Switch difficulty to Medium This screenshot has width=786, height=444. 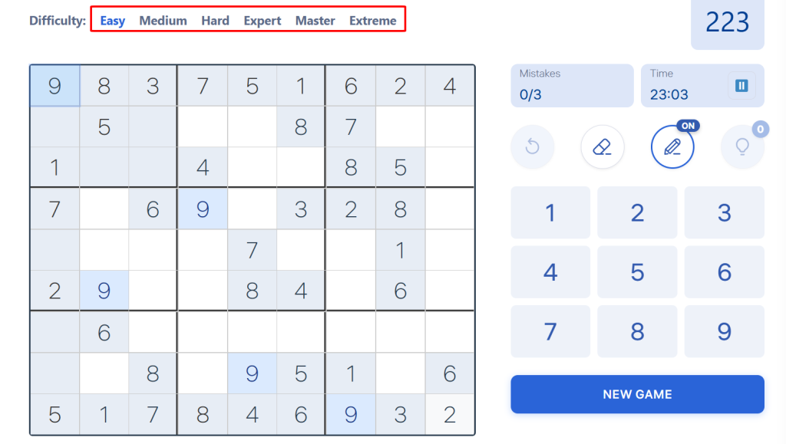(163, 21)
